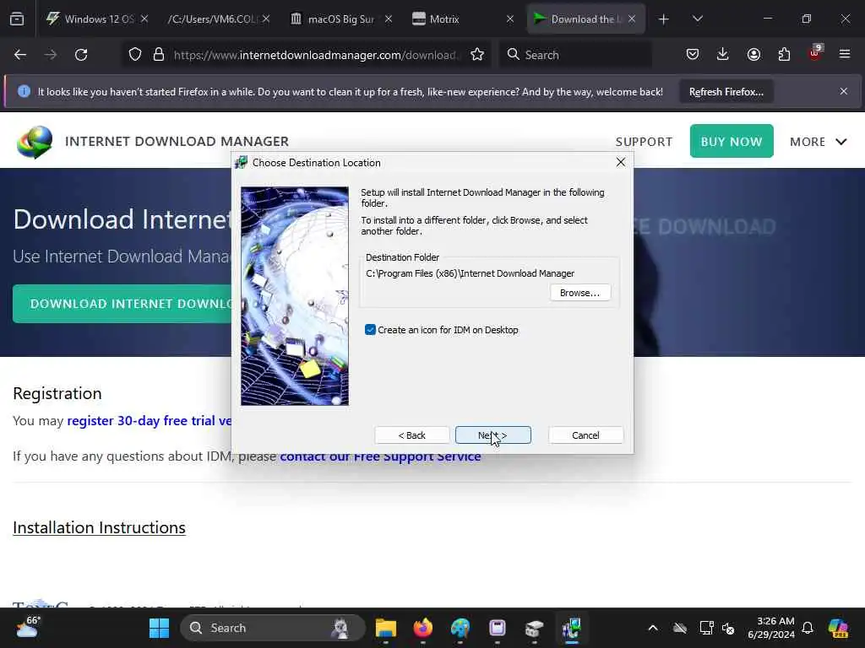Image resolution: width=865 pixels, height=648 pixels.
Task: Click the IDM installer icon in taskbar
Action: [572, 628]
